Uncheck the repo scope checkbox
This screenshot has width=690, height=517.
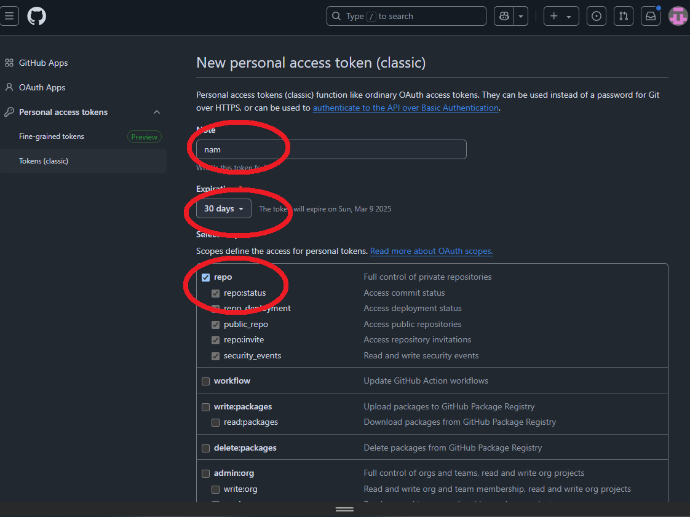pos(206,277)
